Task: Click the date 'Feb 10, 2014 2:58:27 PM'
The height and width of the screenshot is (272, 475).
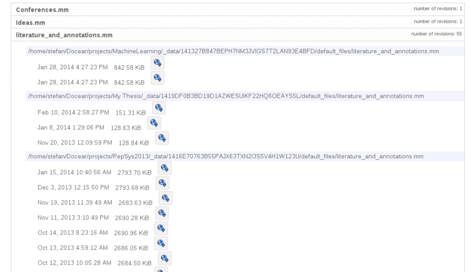Action: 73,112
